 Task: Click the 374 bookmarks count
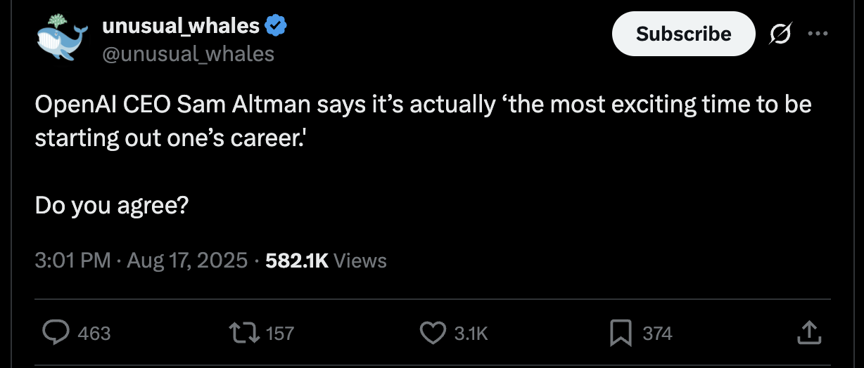(657, 333)
